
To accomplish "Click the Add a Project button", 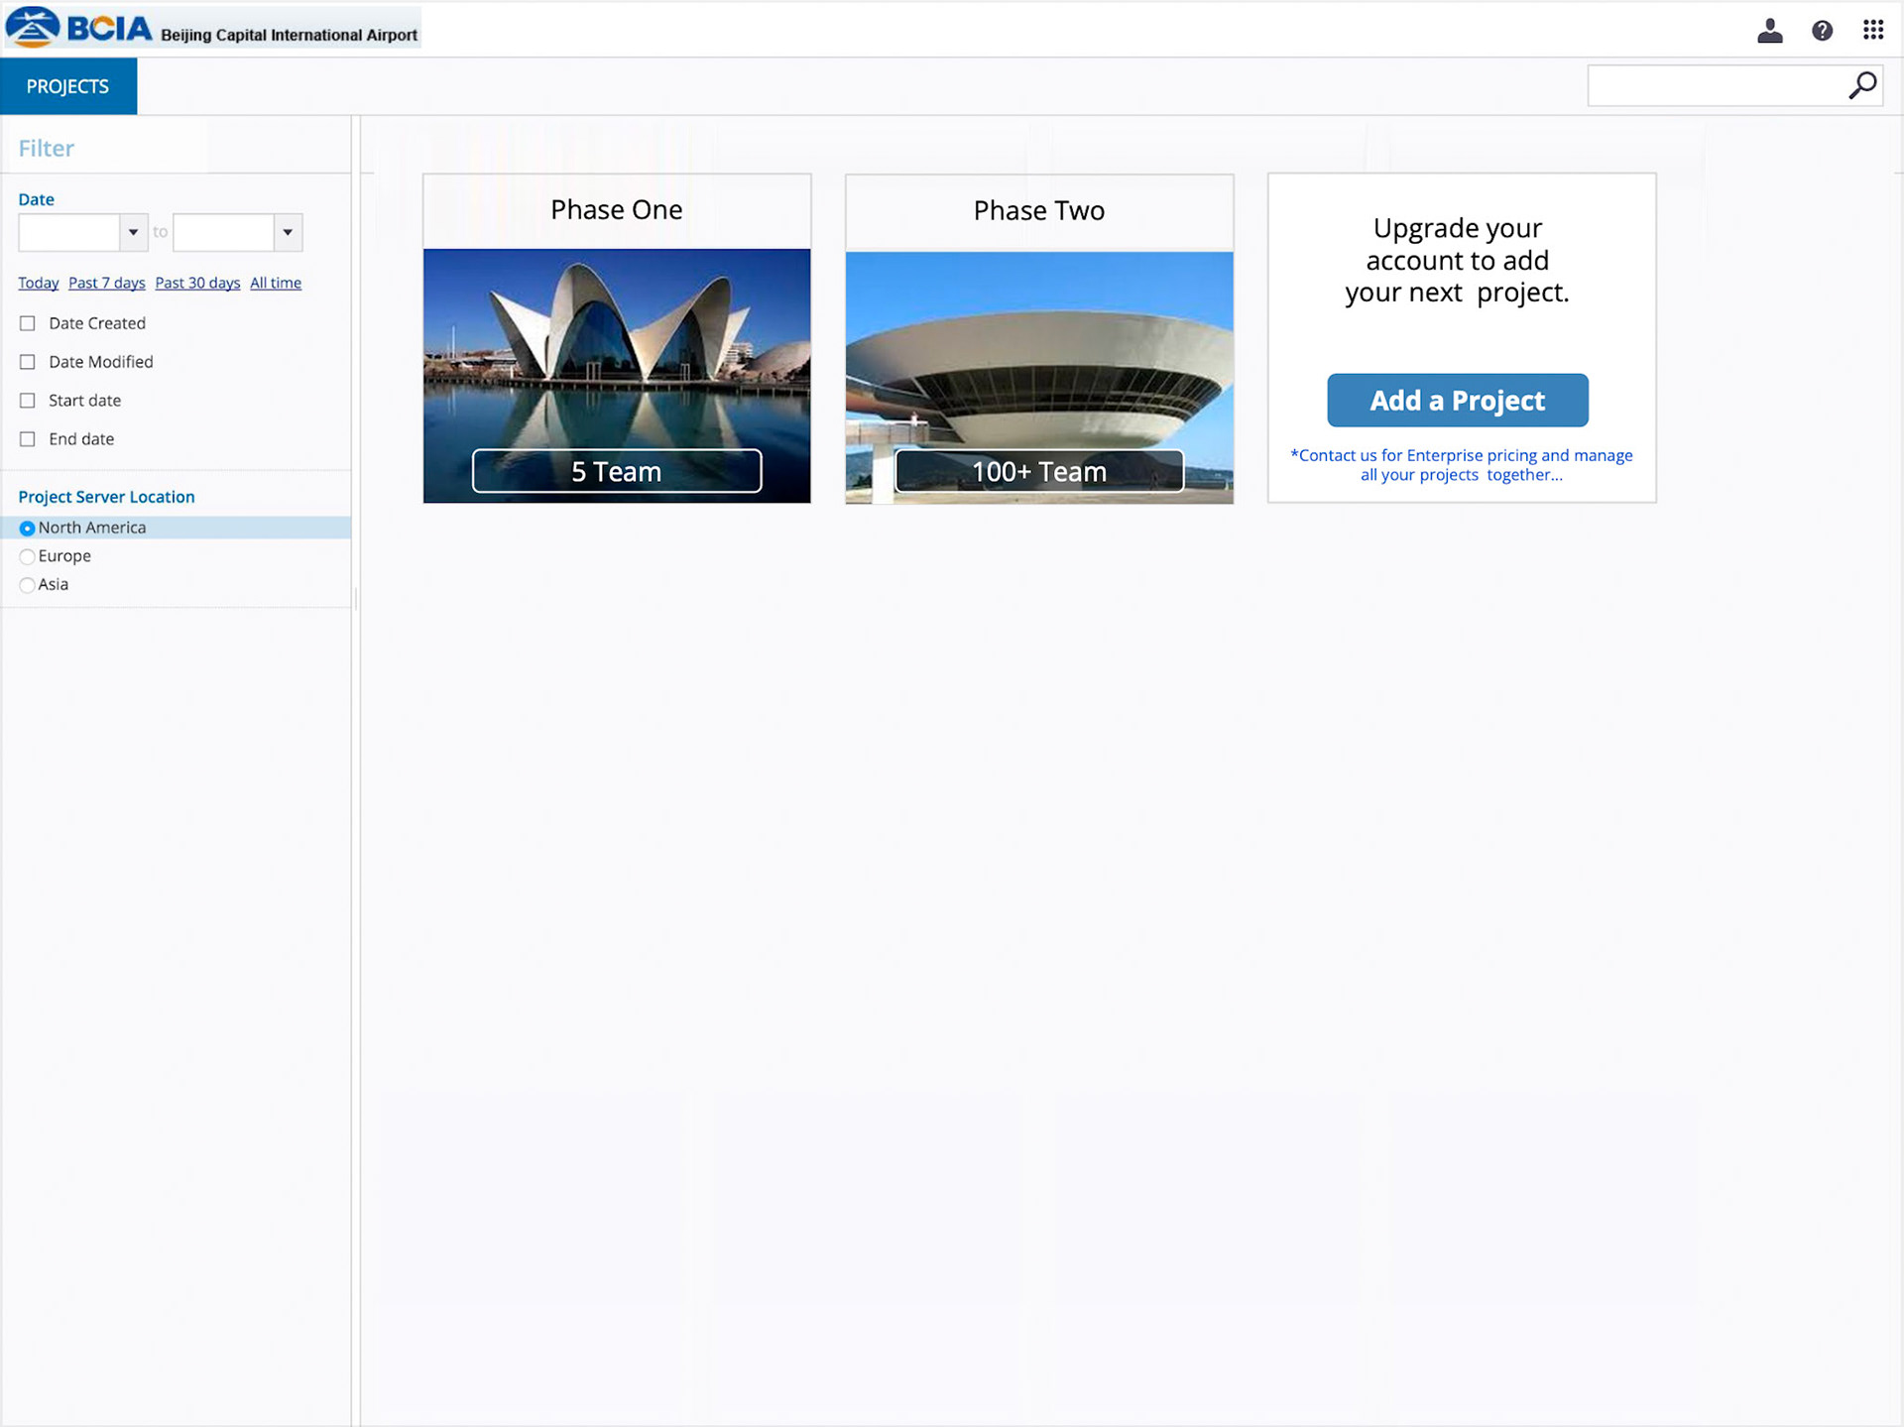I will click(1457, 401).
